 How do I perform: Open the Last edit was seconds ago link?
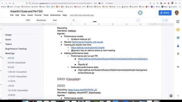click(82, 15)
